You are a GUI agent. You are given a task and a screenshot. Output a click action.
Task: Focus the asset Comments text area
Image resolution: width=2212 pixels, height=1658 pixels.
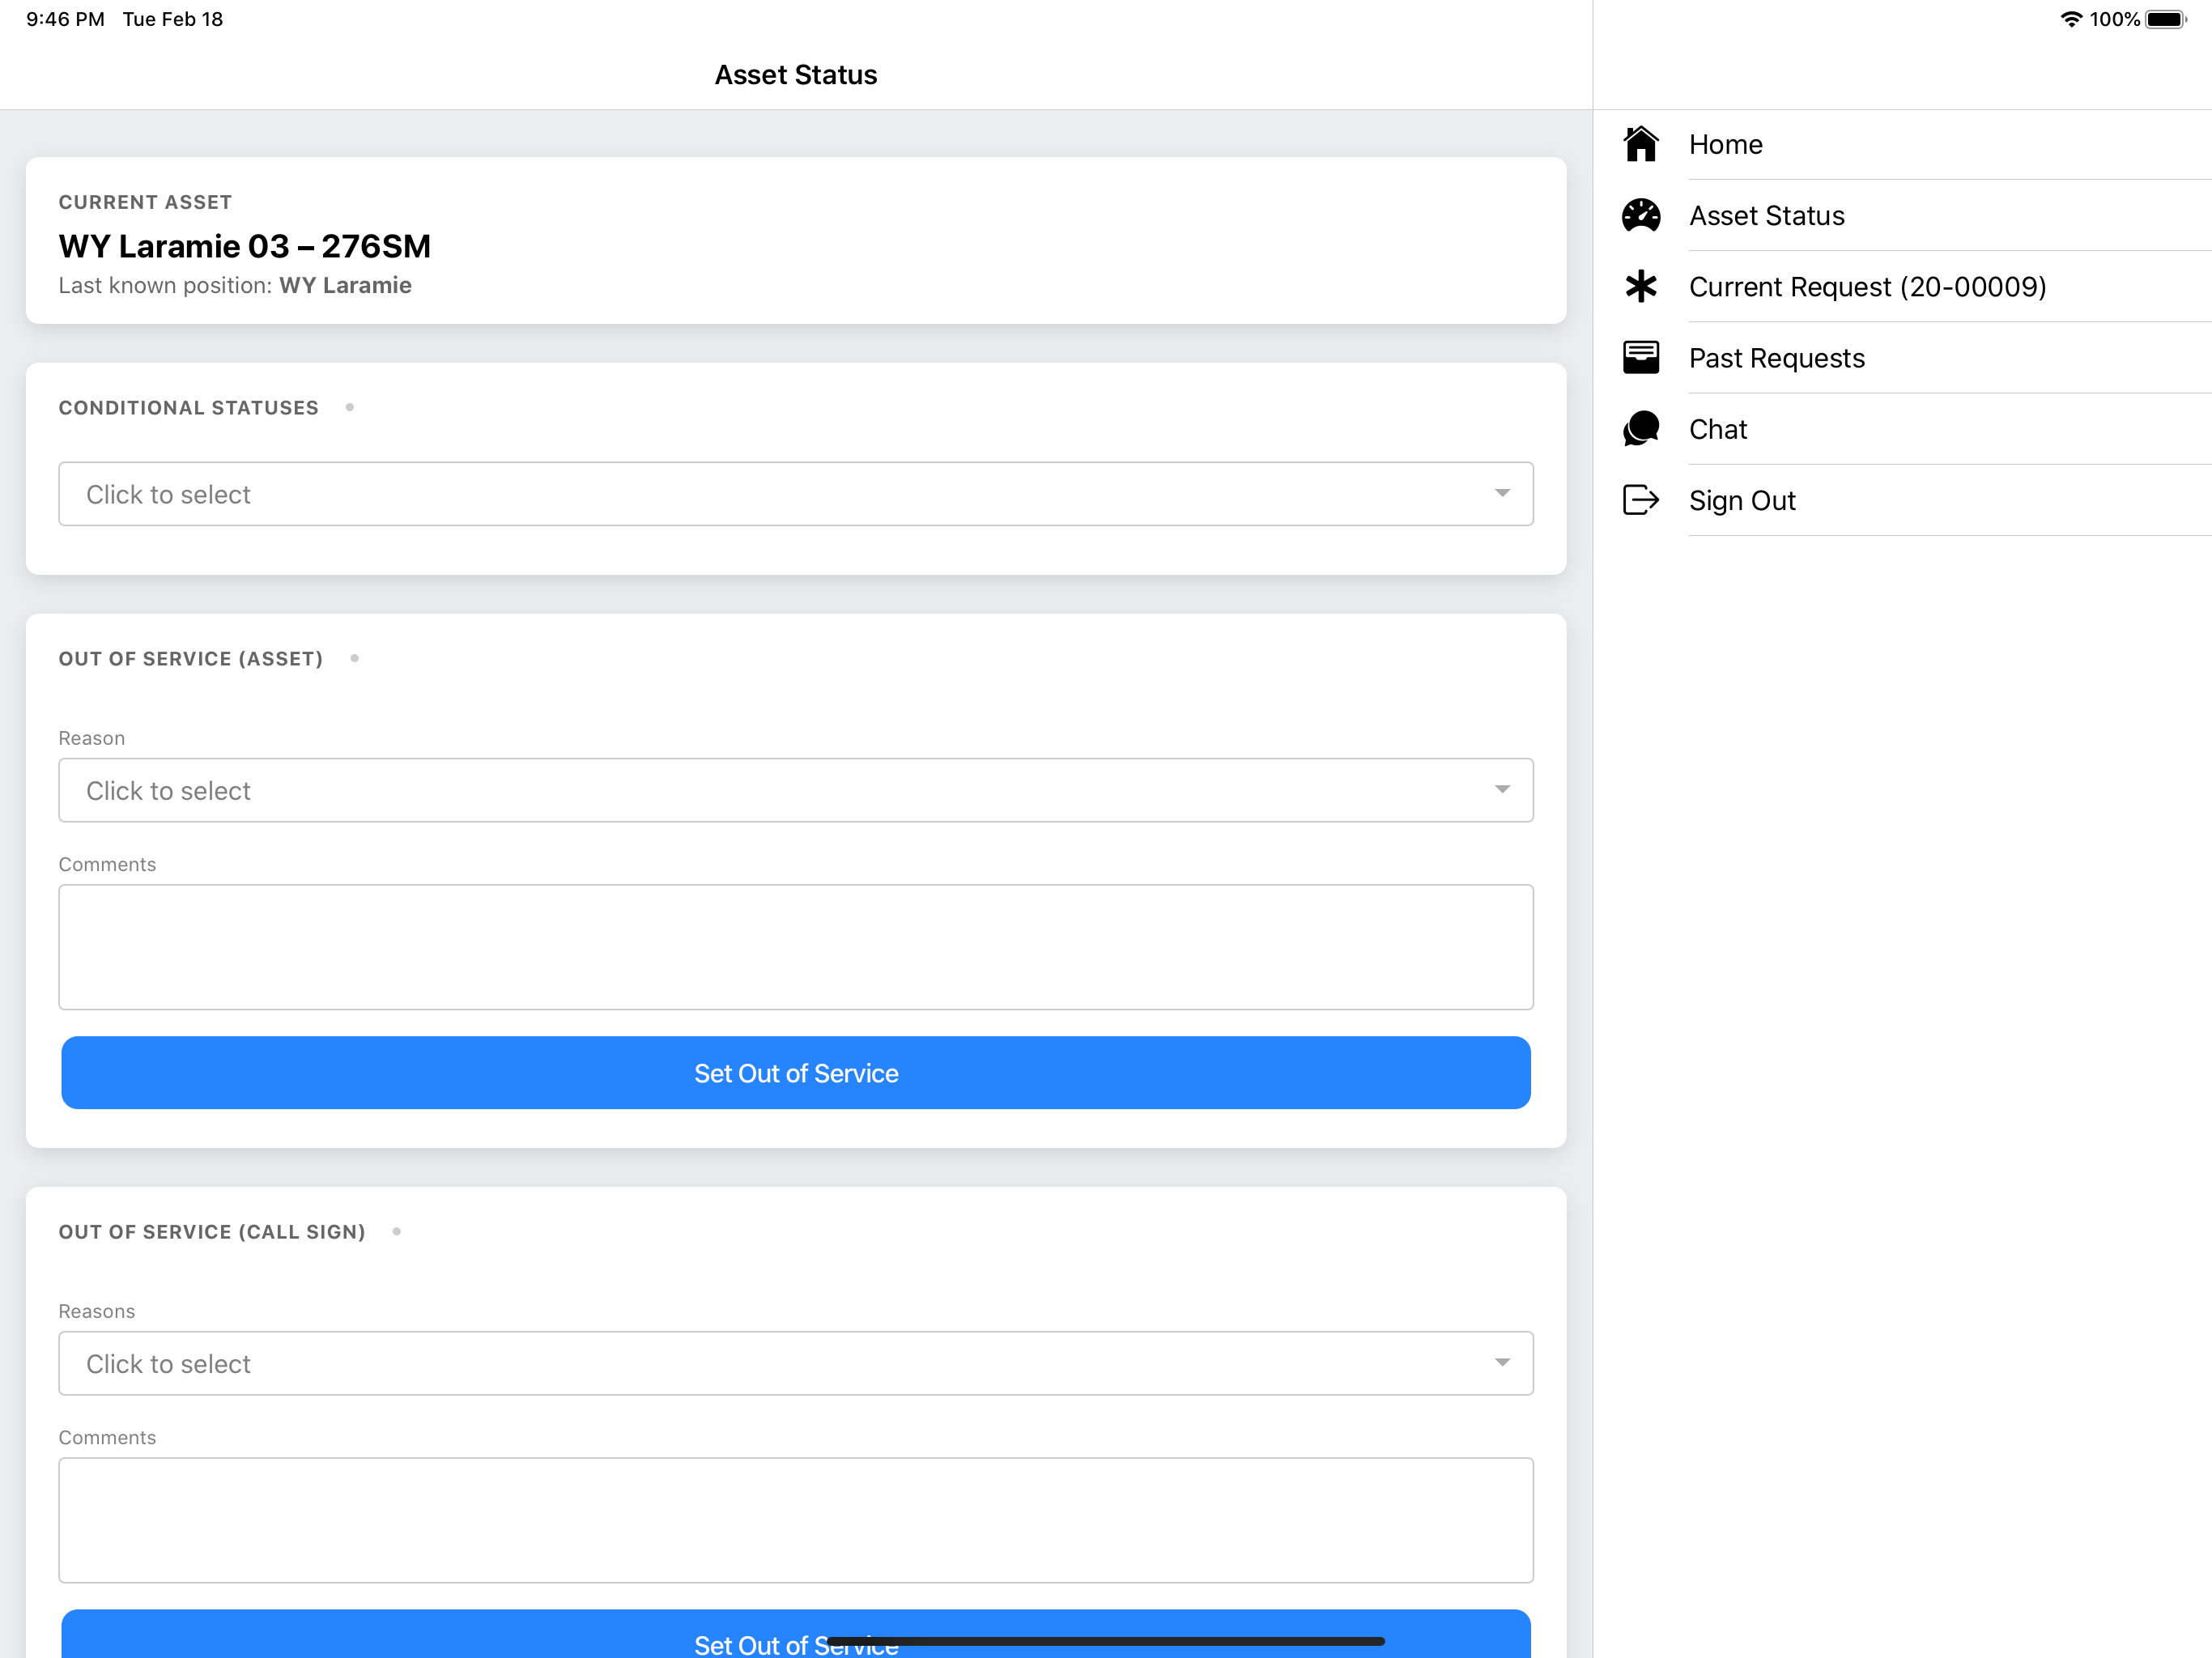[x=795, y=947]
